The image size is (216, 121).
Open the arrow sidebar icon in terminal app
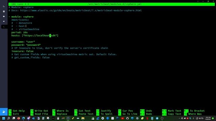coord(4,21)
